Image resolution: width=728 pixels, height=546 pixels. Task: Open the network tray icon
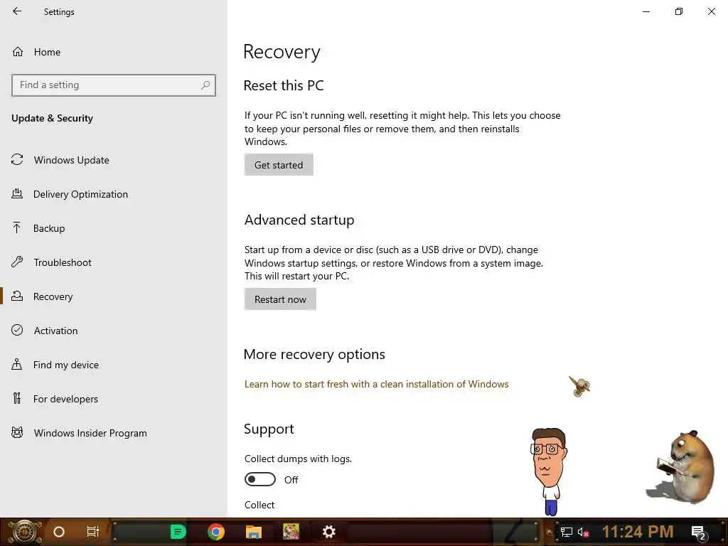pos(566,532)
